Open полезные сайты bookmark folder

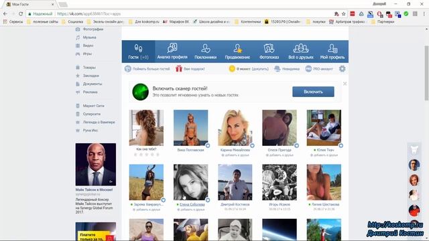pyautogui.click(x=43, y=21)
